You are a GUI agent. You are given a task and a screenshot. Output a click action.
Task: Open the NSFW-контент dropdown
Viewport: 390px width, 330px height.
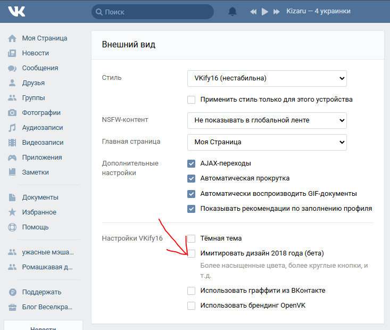pos(267,120)
